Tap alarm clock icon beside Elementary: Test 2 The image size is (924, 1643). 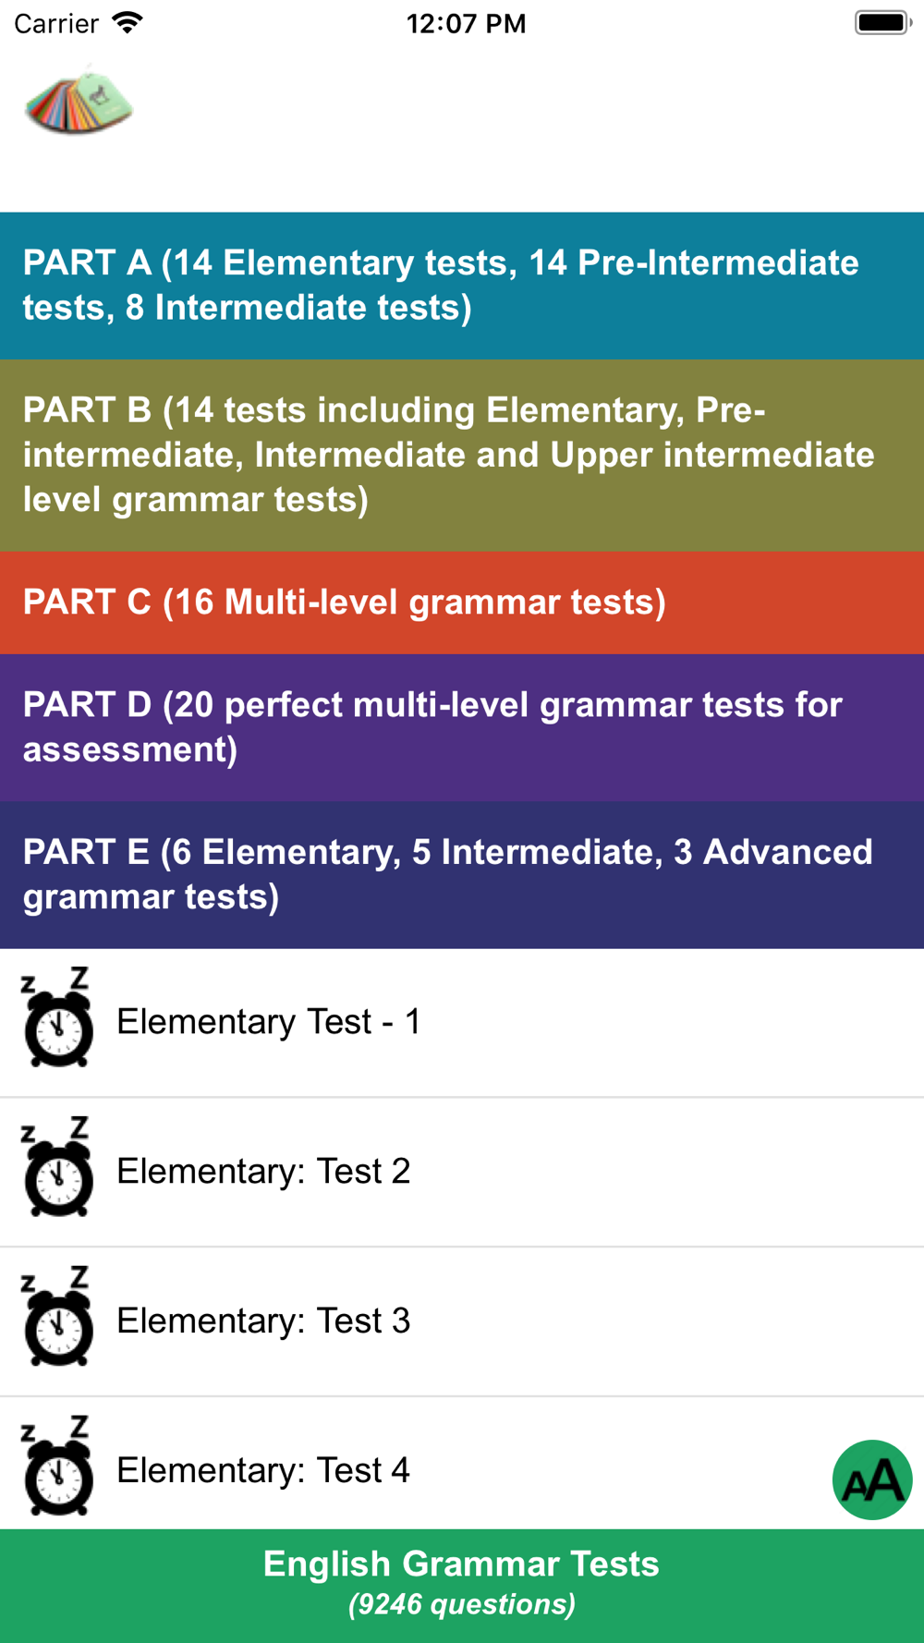pos(57,1166)
